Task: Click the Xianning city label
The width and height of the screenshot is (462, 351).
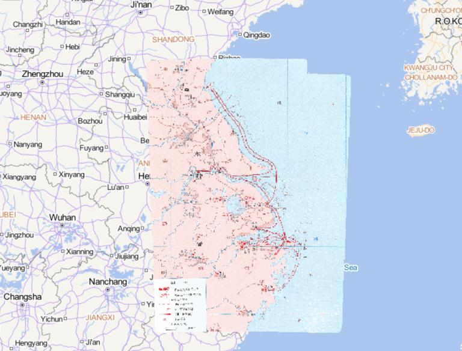Action: point(79,252)
